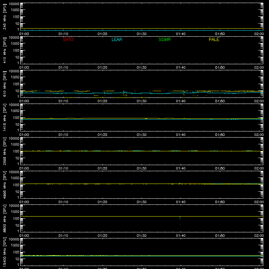
Task: Select the 8800 MHz [SFU] axis title
Action: [x=4, y=218]
